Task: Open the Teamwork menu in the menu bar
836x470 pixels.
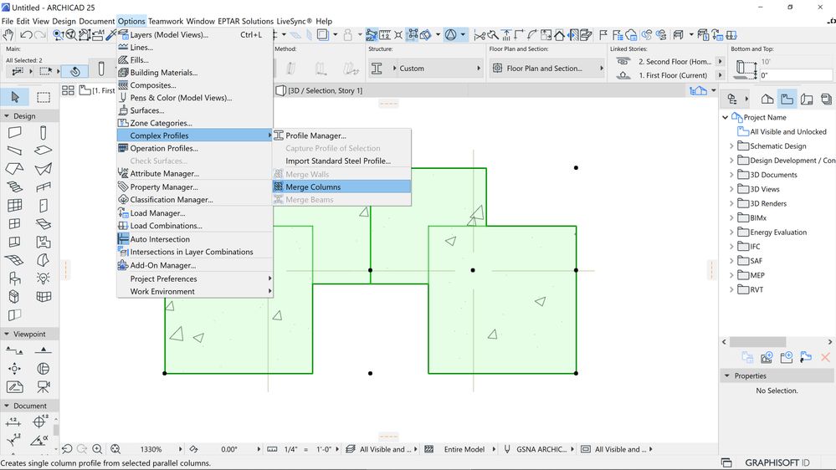Action: [x=166, y=21]
